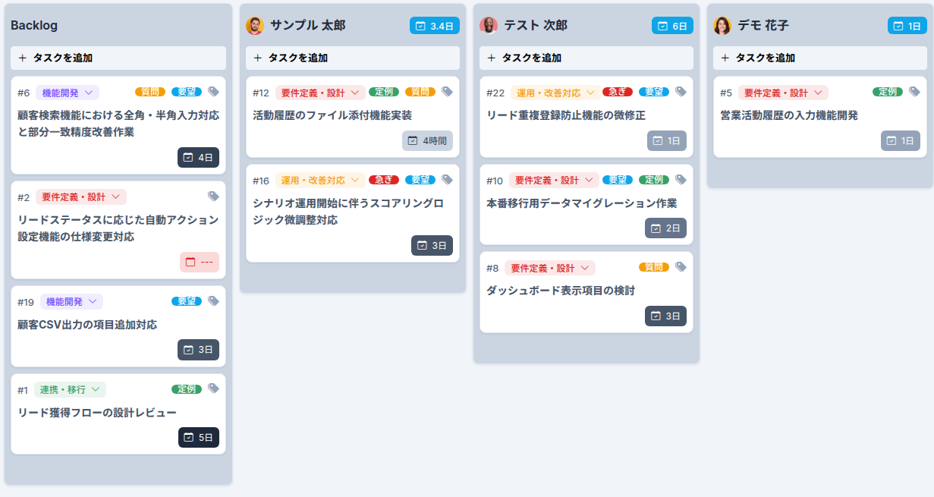Viewport: 934px width, 497px height.
Task: Add a task in the Backlog column
Action: [118, 58]
